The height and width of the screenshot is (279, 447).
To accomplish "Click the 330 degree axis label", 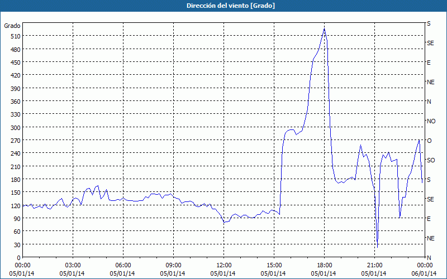I will coord(16,114).
